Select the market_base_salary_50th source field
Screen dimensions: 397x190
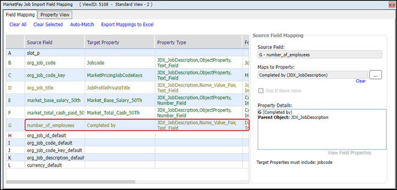click(55, 100)
